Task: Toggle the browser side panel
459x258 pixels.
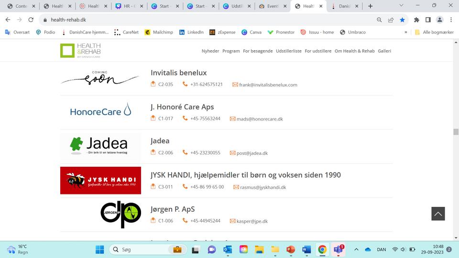Action: click(x=428, y=20)
